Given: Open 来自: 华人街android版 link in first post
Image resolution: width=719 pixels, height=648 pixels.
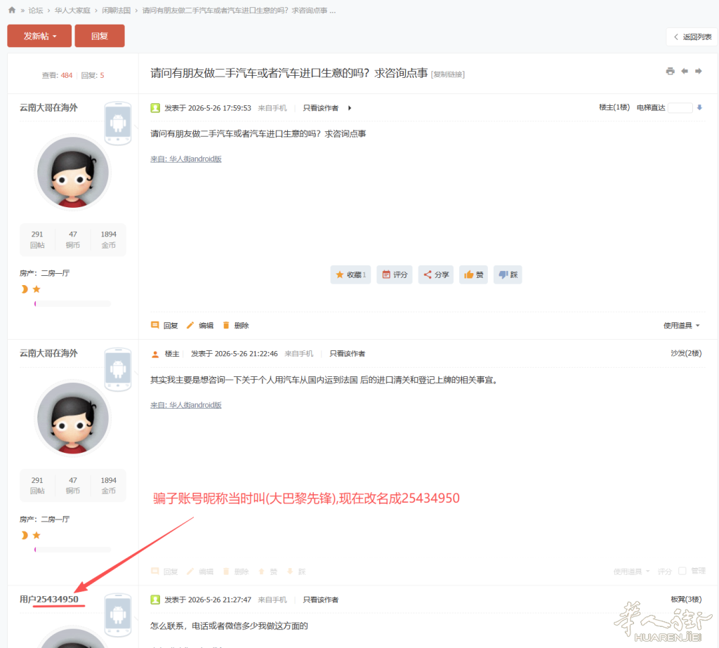Looking at the screenshot, I should point(185,159).
